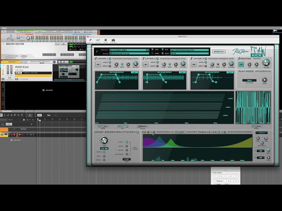
Task: Select the sequencer Selection arrow tool
Action: [1, 115]
